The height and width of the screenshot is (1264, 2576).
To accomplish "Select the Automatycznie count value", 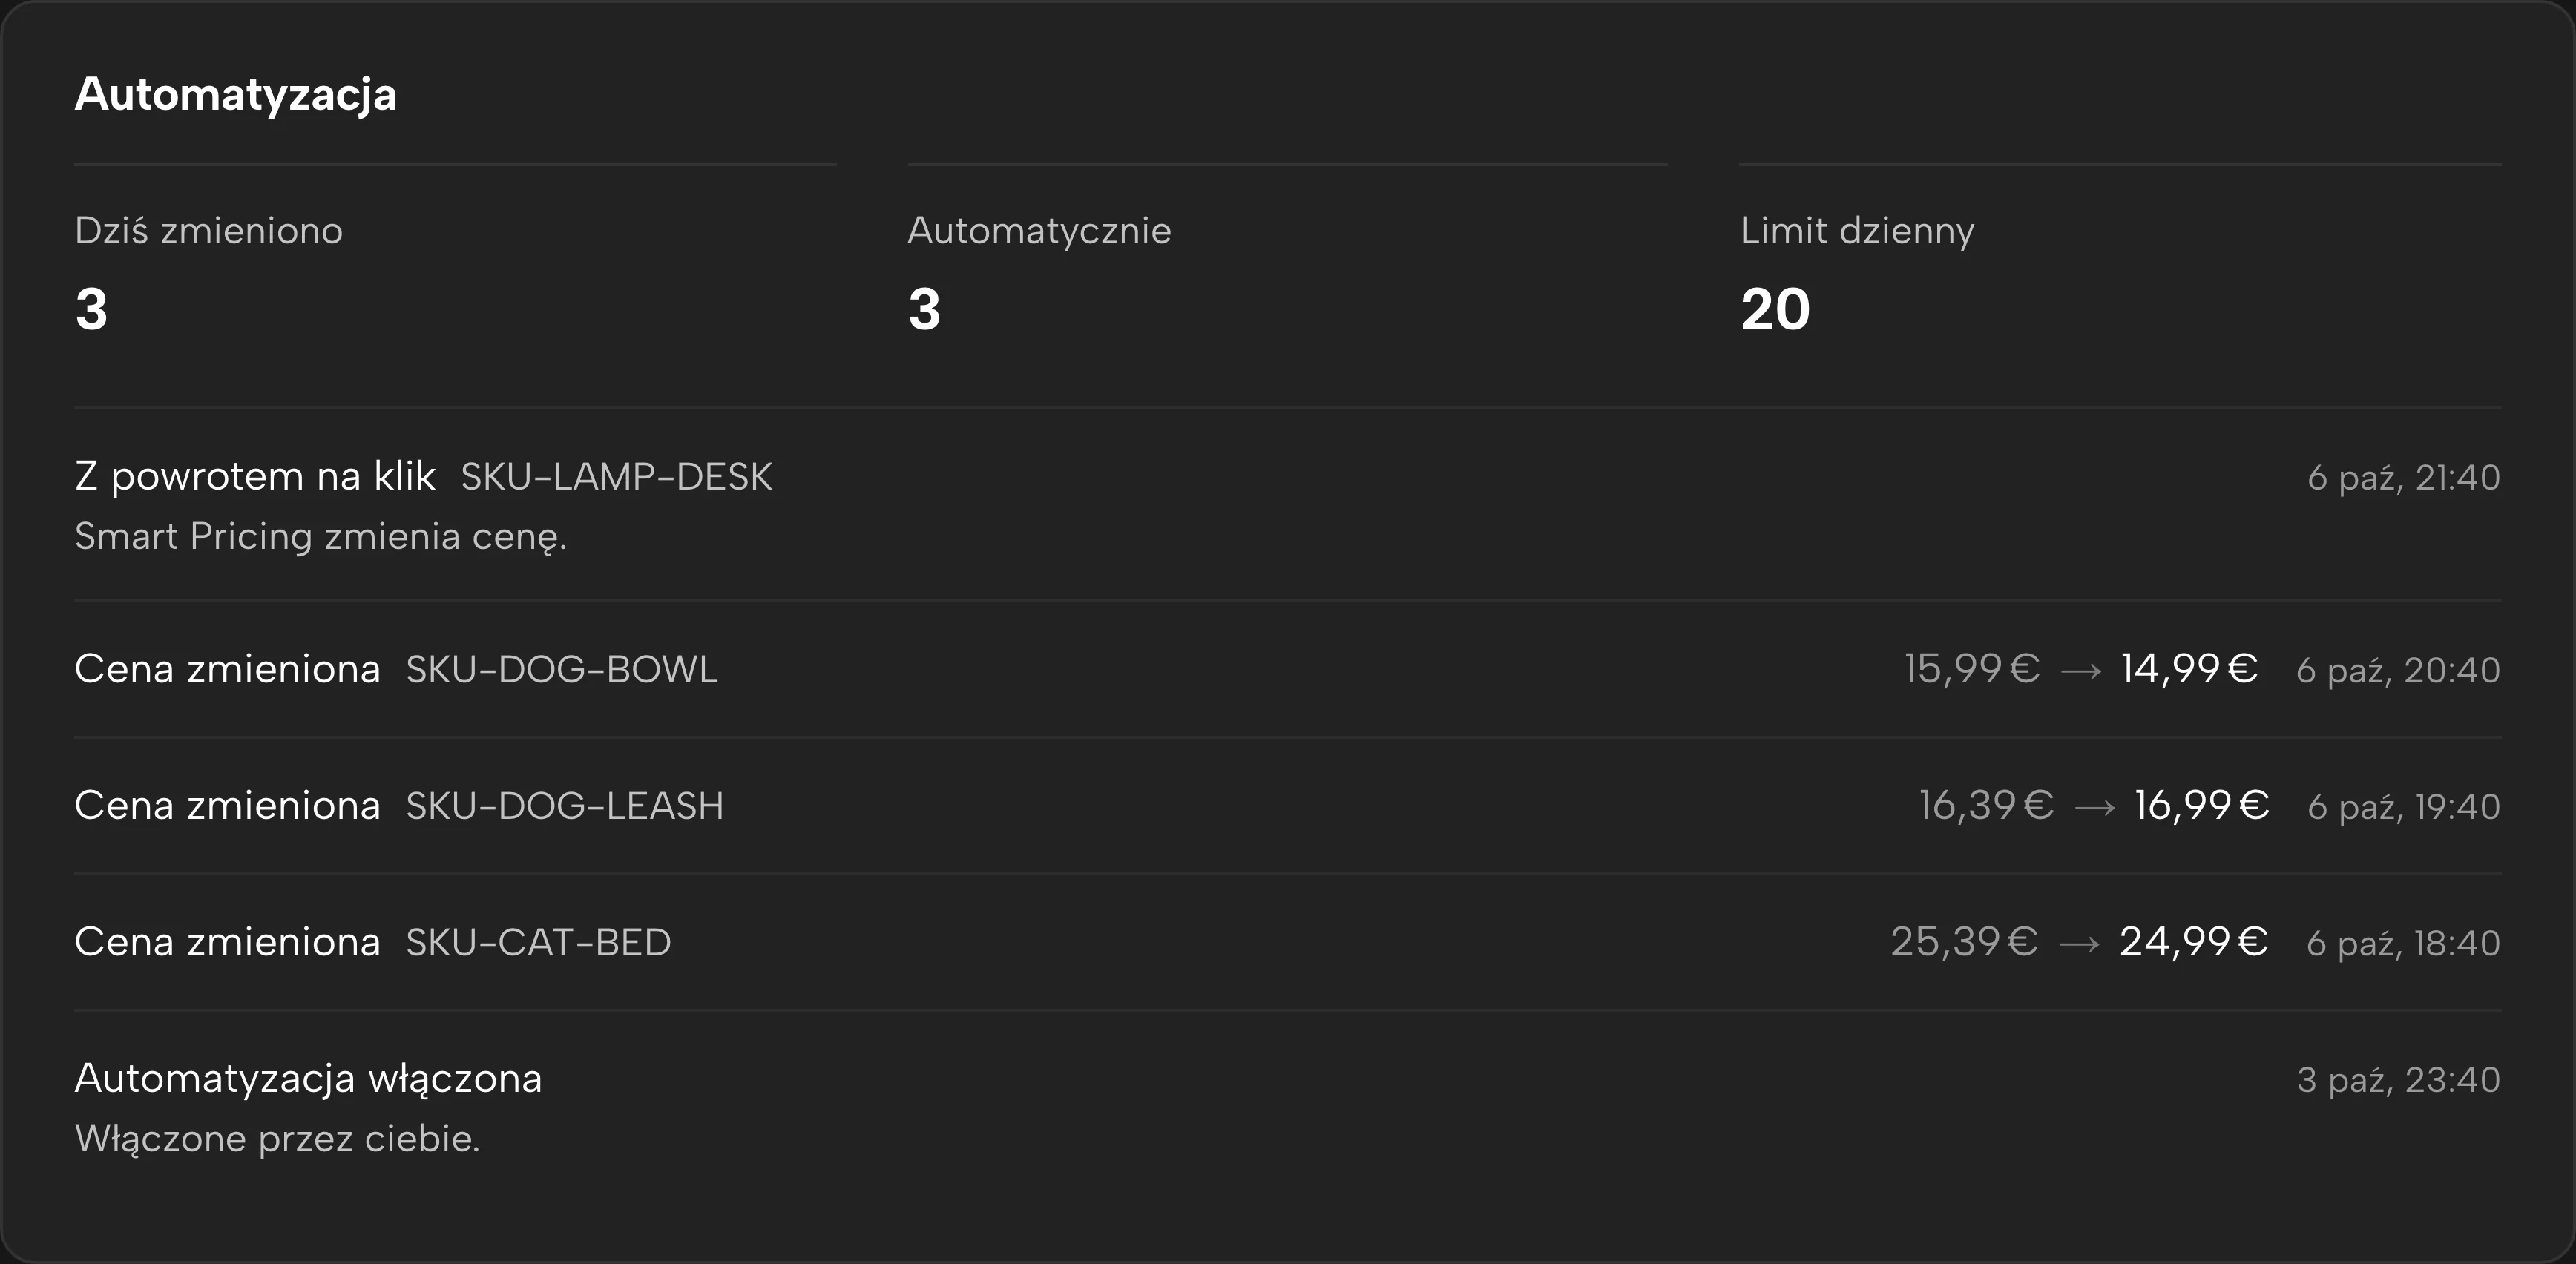I will click(x=924, y=309).
